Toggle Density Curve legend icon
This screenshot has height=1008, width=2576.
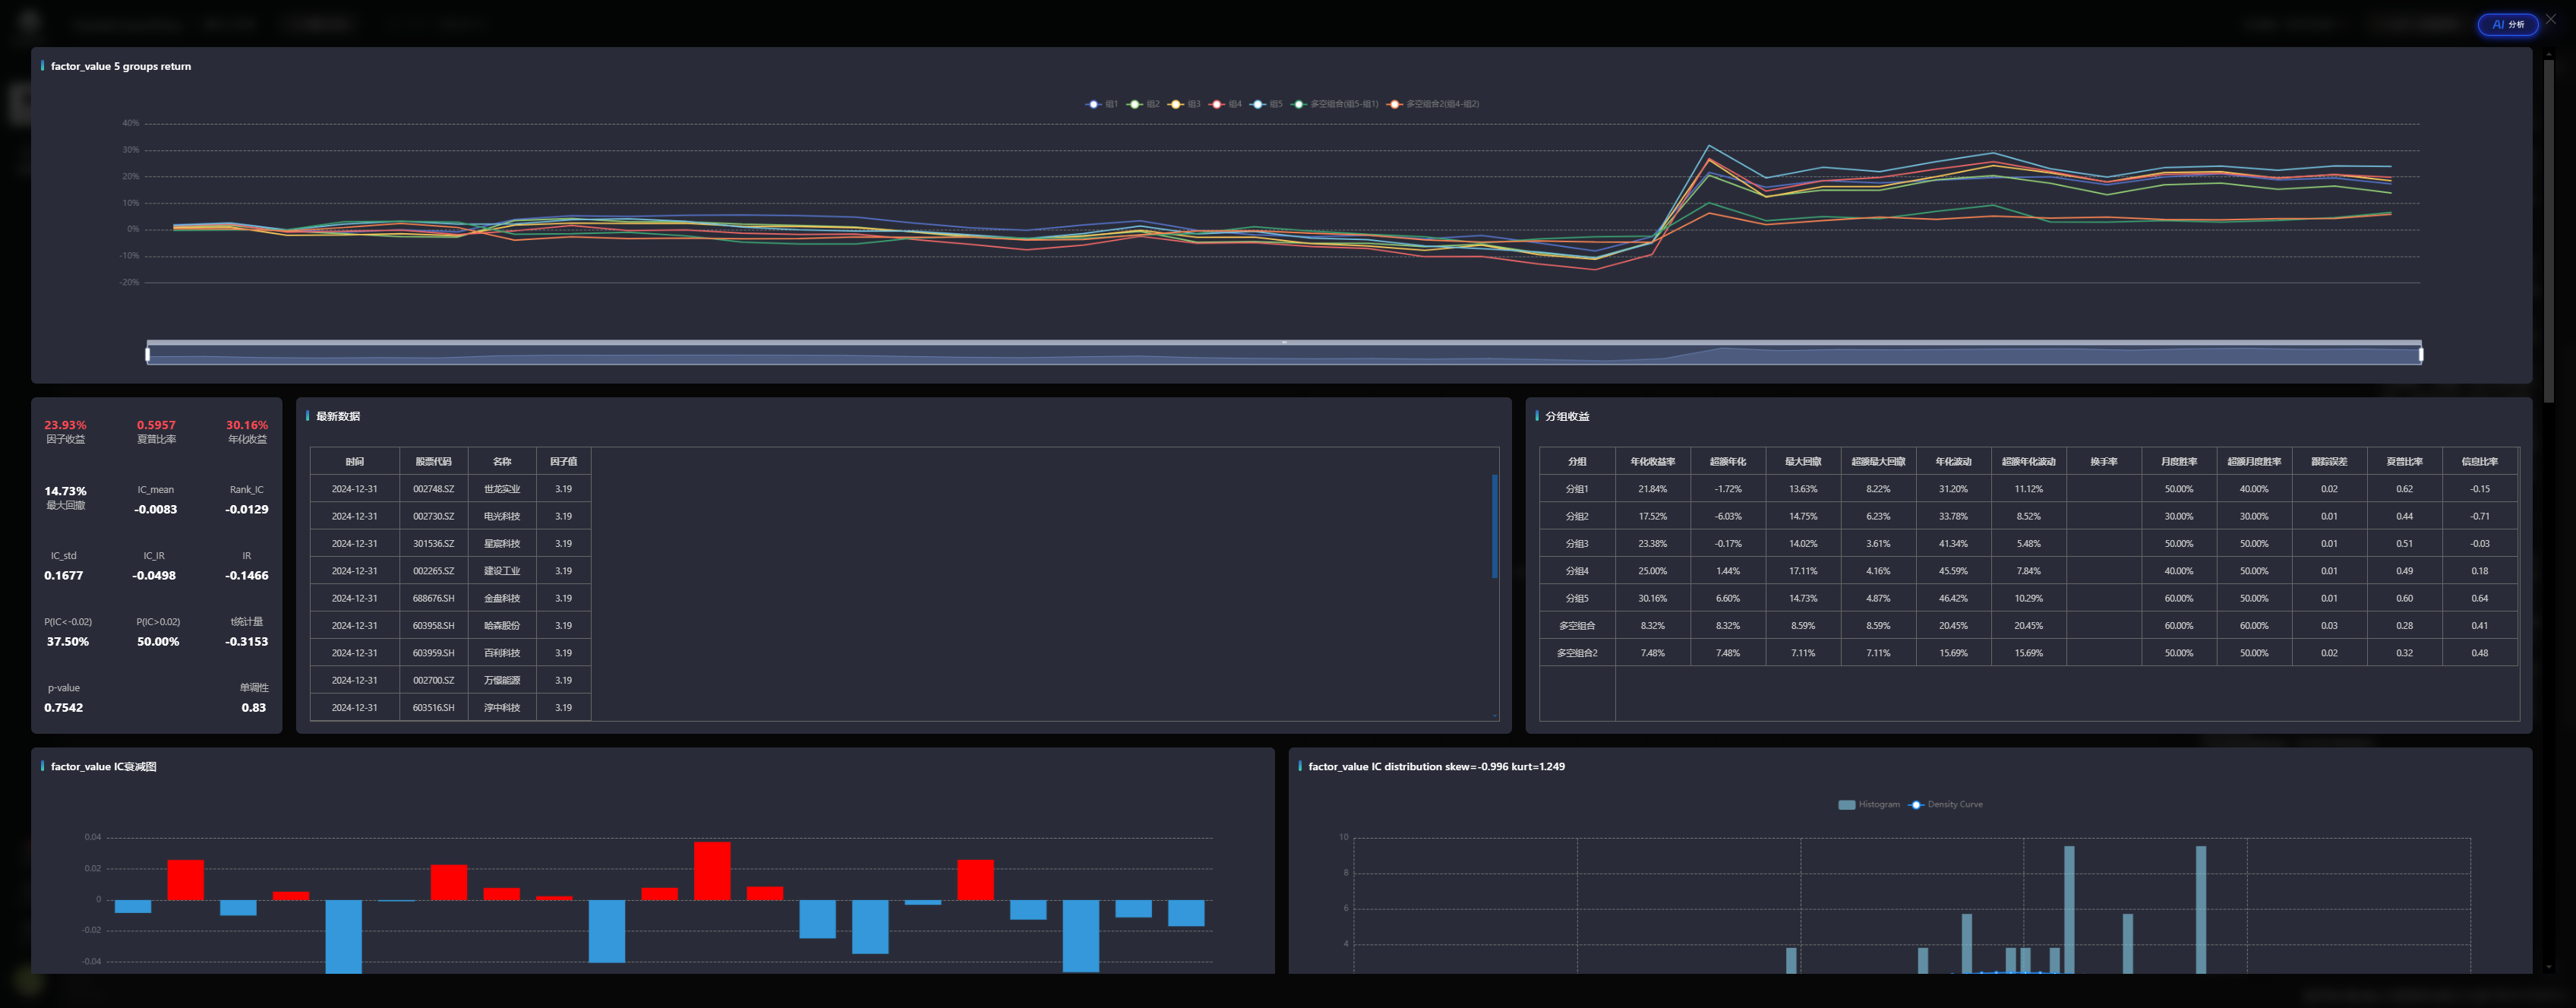1916,804
